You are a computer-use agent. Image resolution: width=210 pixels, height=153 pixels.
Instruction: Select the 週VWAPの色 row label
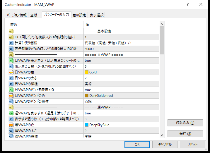[x=24, y=125]
